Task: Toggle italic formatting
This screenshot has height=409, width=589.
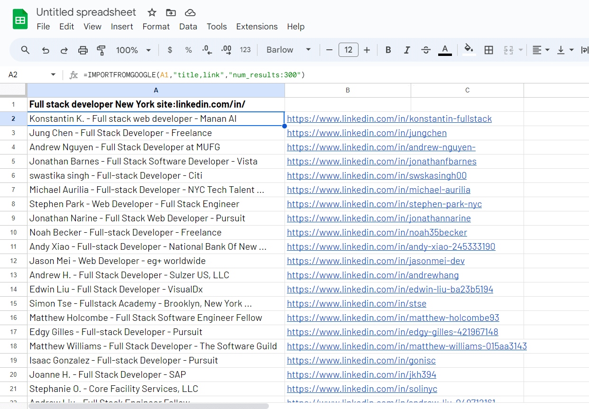Action: click(406, 50)
